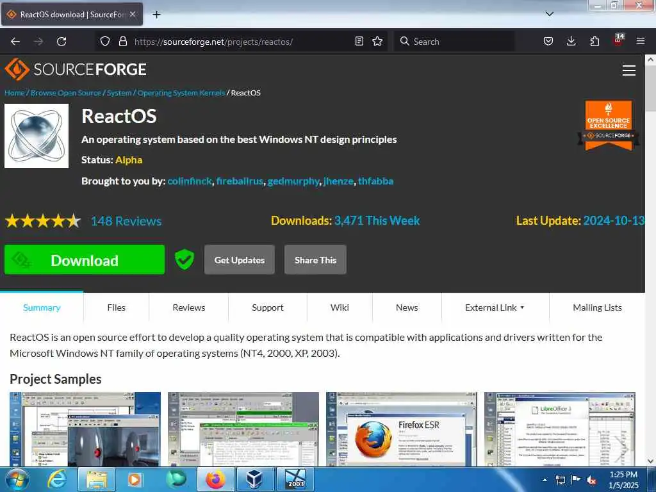Click the browser forward arrow
656x492 pixels.
[38, 42]
